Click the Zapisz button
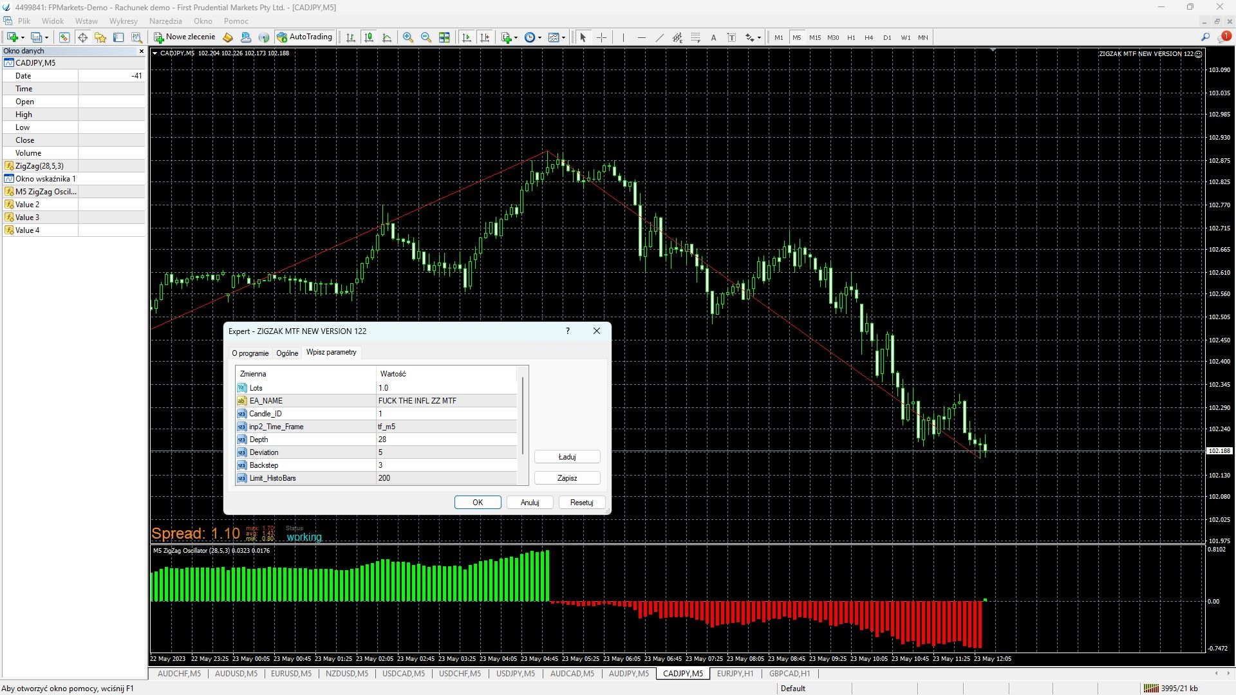The width and height of the screenshot is (1236, 695). [x=567, y=478]
